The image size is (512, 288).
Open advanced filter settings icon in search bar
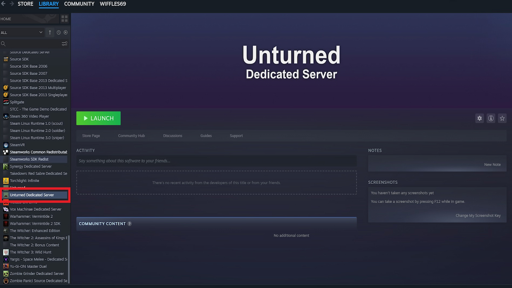(x=64, y=44)
